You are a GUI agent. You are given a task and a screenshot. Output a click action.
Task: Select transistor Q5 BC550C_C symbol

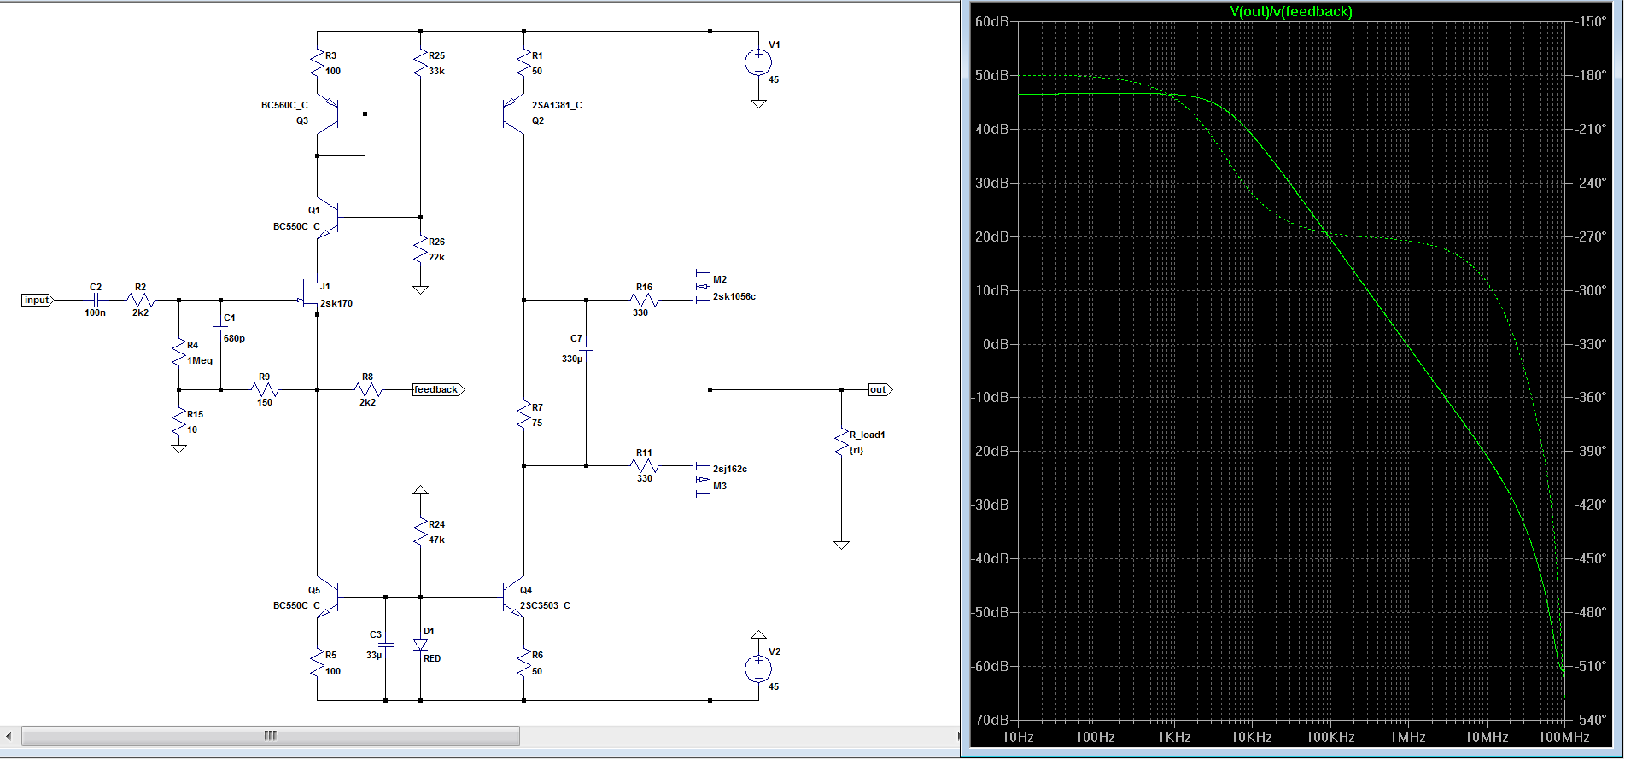click(x=329, y=598)
